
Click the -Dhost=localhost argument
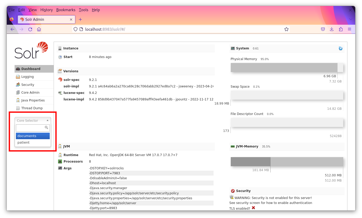tap(151, 183)
